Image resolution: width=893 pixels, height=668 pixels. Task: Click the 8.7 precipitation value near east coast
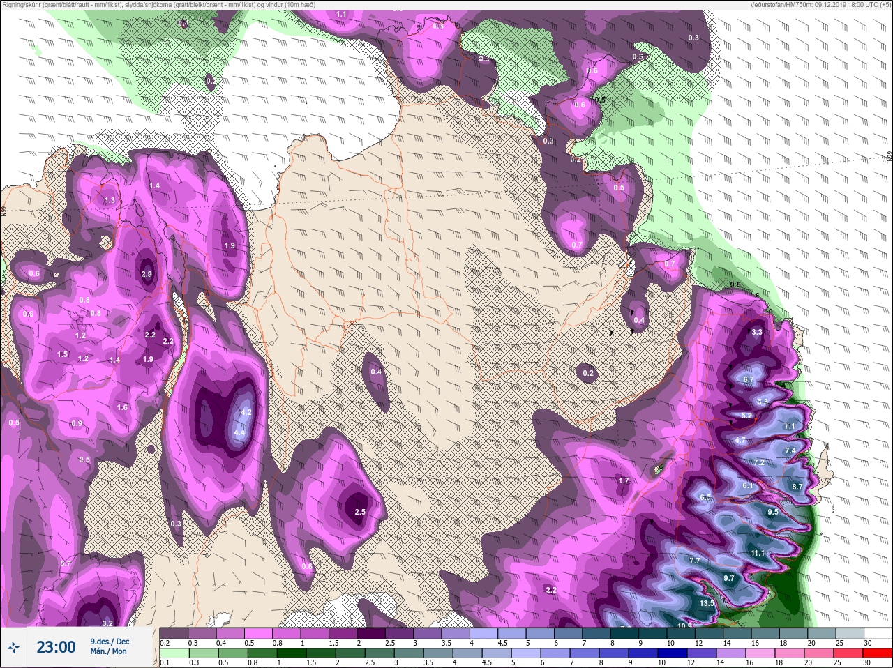[x=797, y=487]
